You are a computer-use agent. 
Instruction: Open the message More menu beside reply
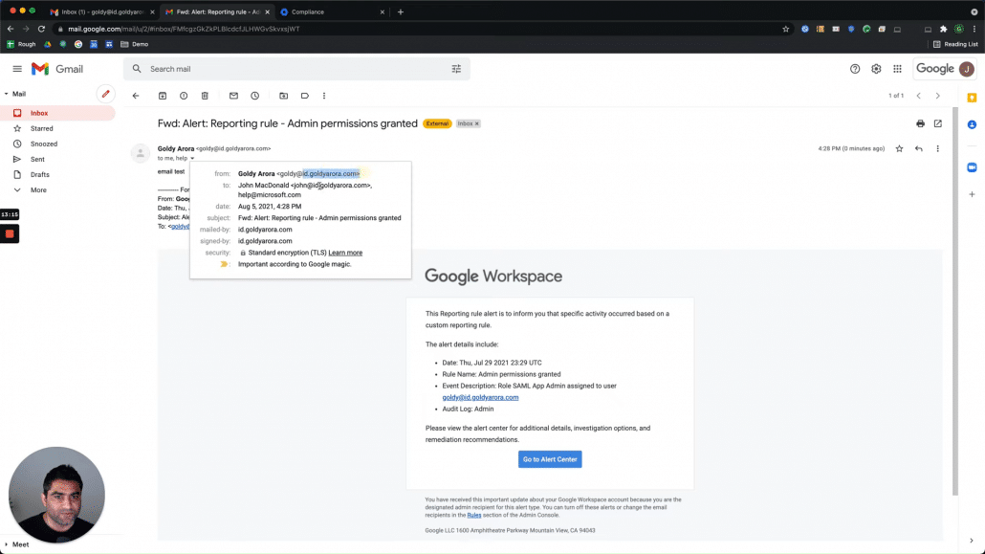pyautogui.click(x=938, y=148)
